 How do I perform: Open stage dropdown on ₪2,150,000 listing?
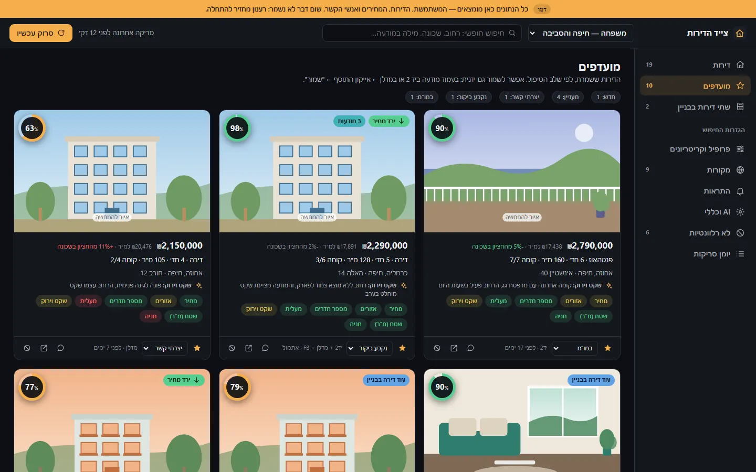[164, 348]
